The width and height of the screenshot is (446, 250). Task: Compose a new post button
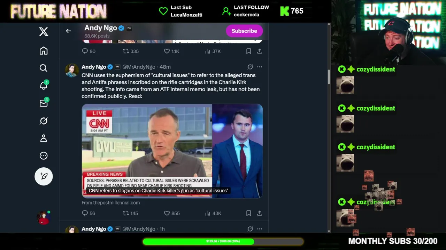[44, 176]
